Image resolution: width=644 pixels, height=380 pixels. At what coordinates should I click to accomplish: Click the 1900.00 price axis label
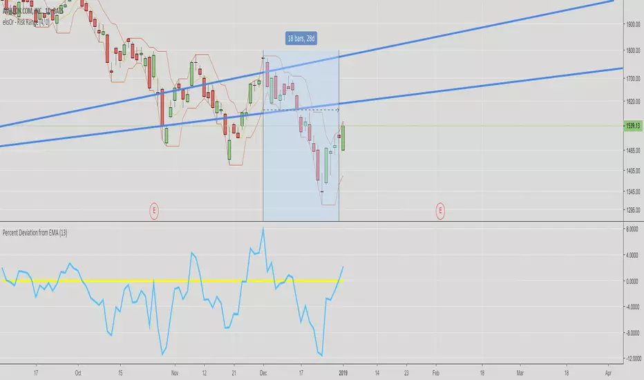tap(633, 24)
